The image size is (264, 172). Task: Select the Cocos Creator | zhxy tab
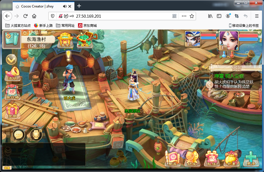pos(44,6)
